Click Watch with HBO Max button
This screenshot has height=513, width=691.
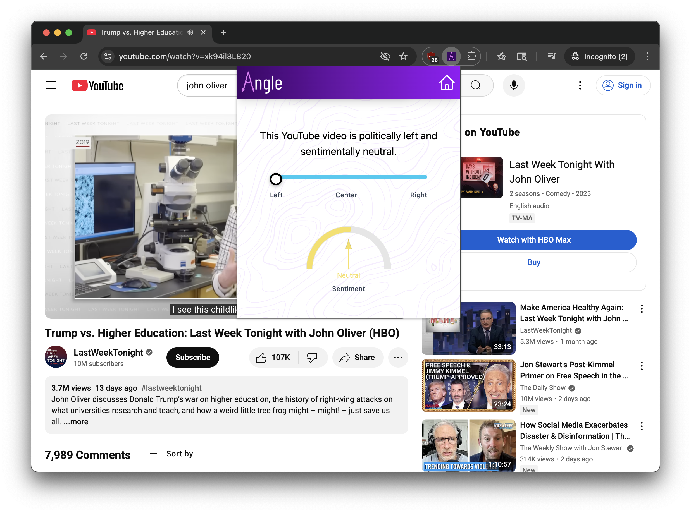533,240
